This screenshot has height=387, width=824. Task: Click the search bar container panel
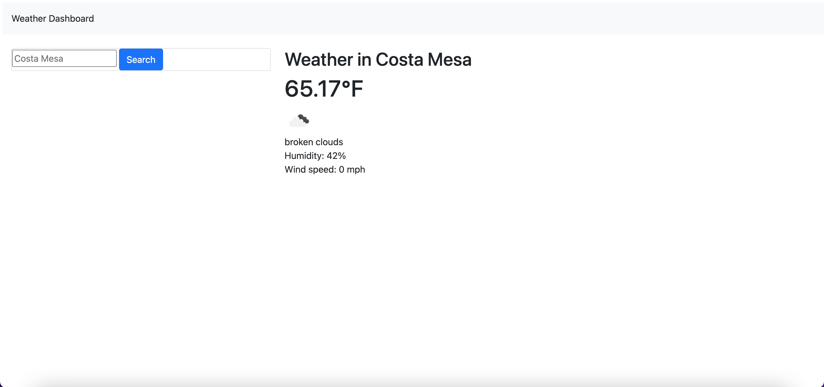pos(217,59)
